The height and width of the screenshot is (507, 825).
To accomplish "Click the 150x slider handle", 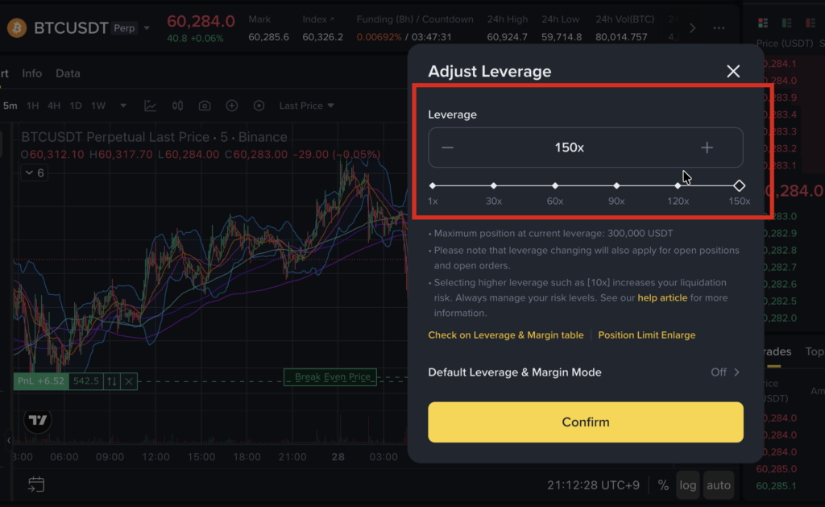I will [740, 186].
